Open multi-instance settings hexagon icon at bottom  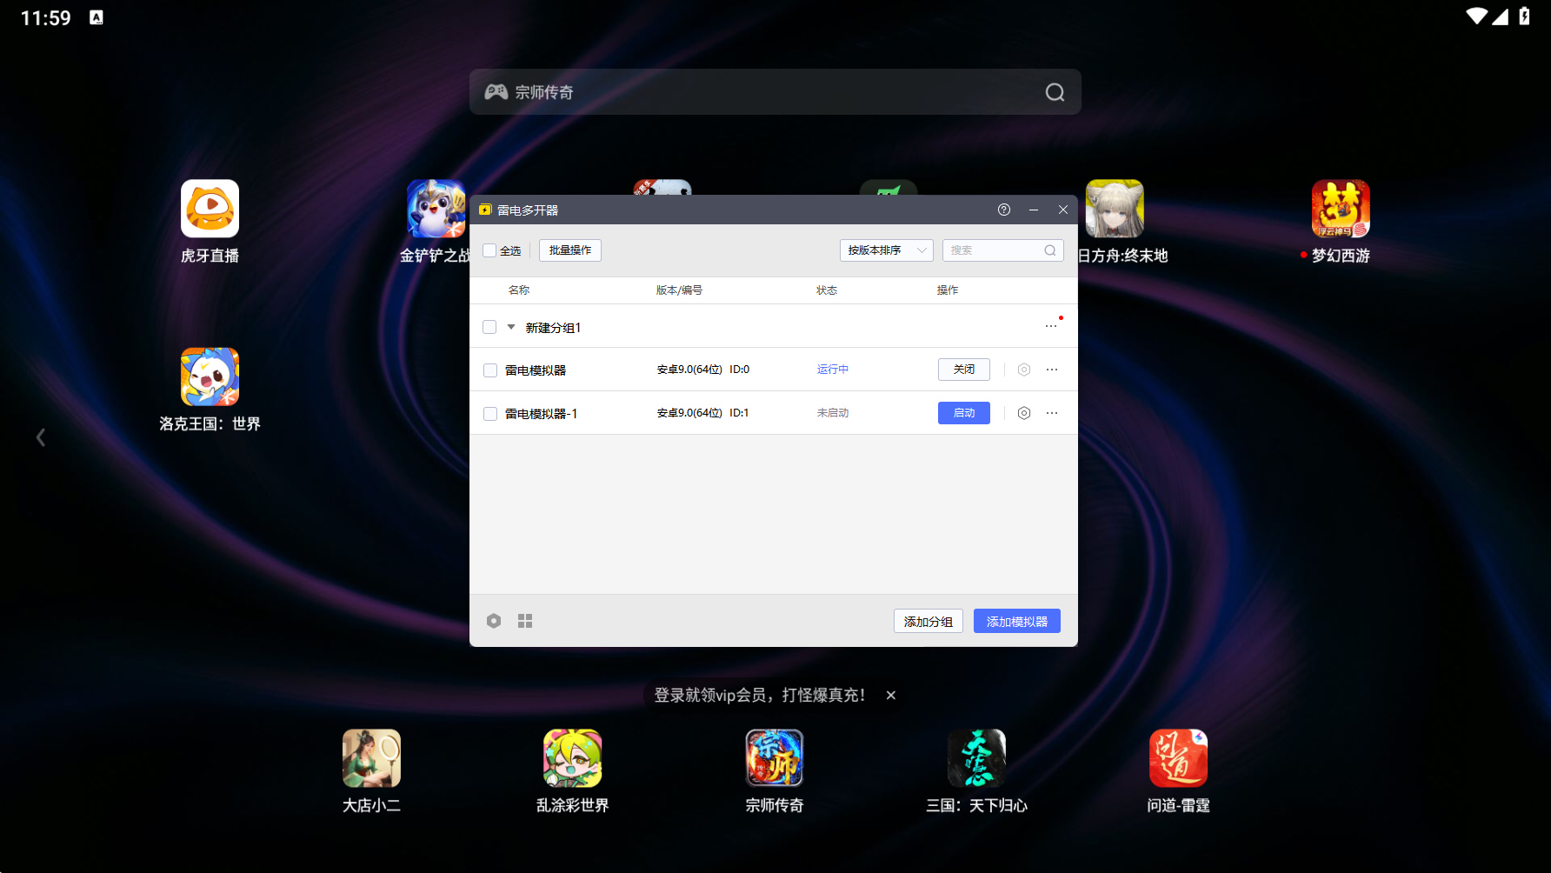click(x=494, y=621)
